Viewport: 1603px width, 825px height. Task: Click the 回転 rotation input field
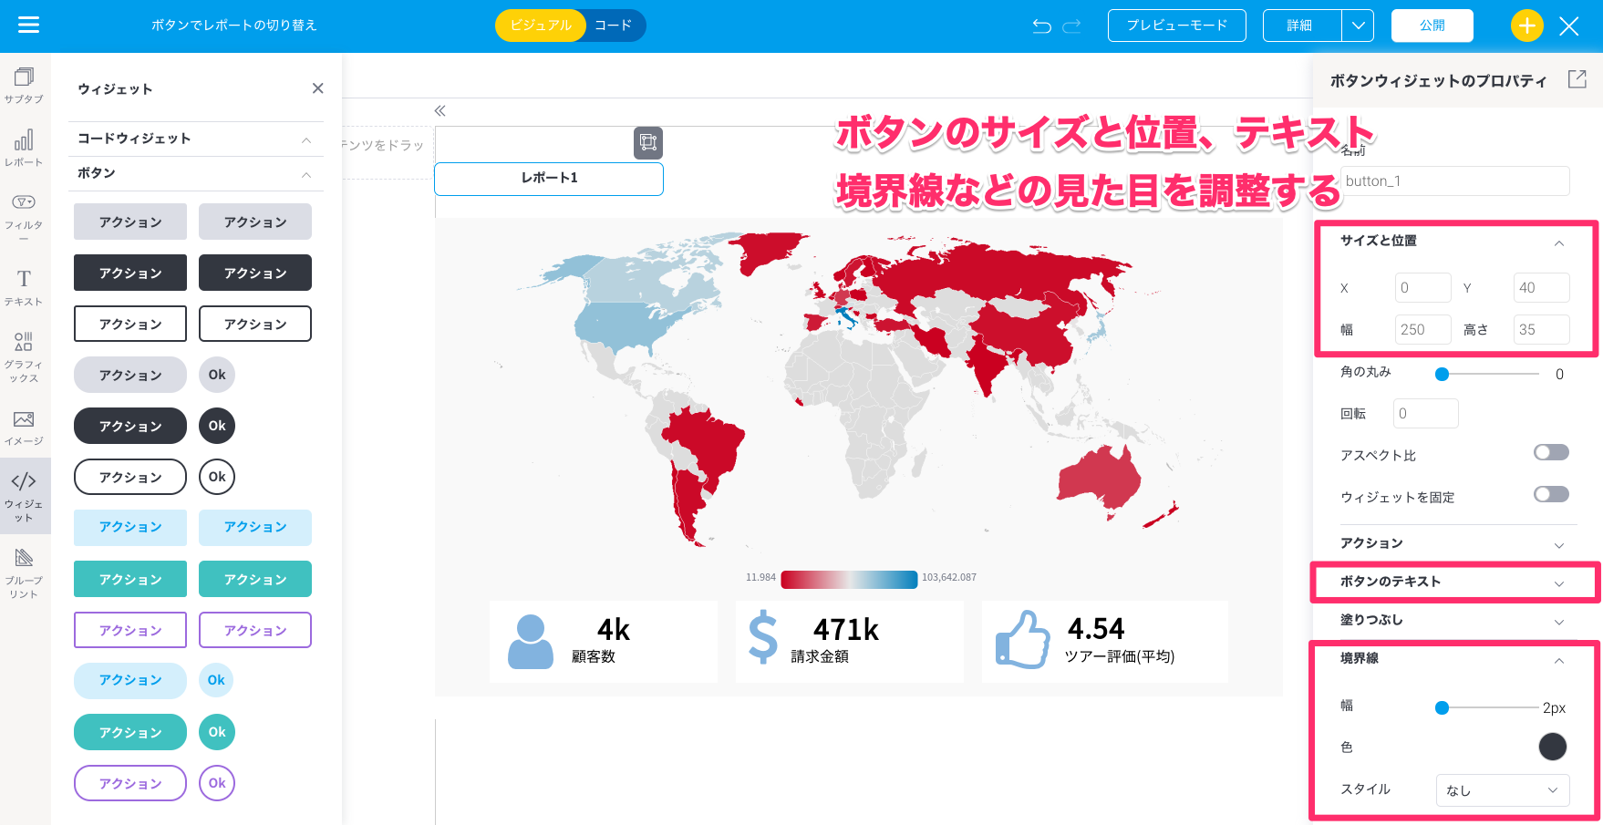point(1426,414)
